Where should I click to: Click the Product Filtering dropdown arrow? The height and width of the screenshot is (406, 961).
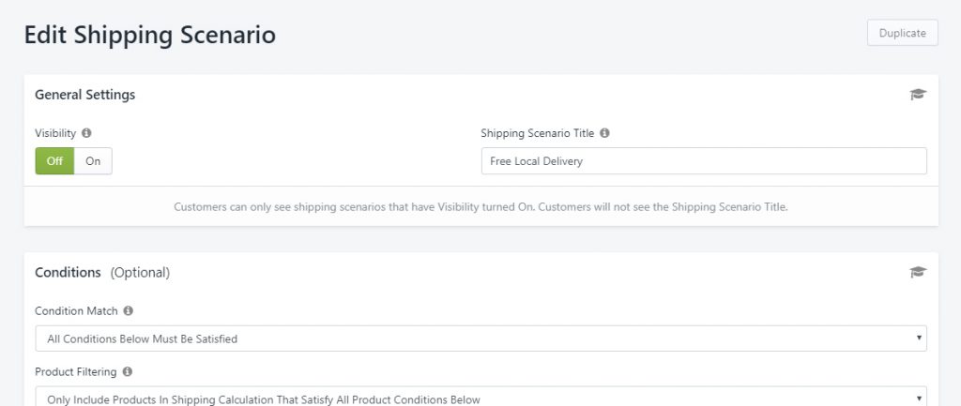coord(919,398)
